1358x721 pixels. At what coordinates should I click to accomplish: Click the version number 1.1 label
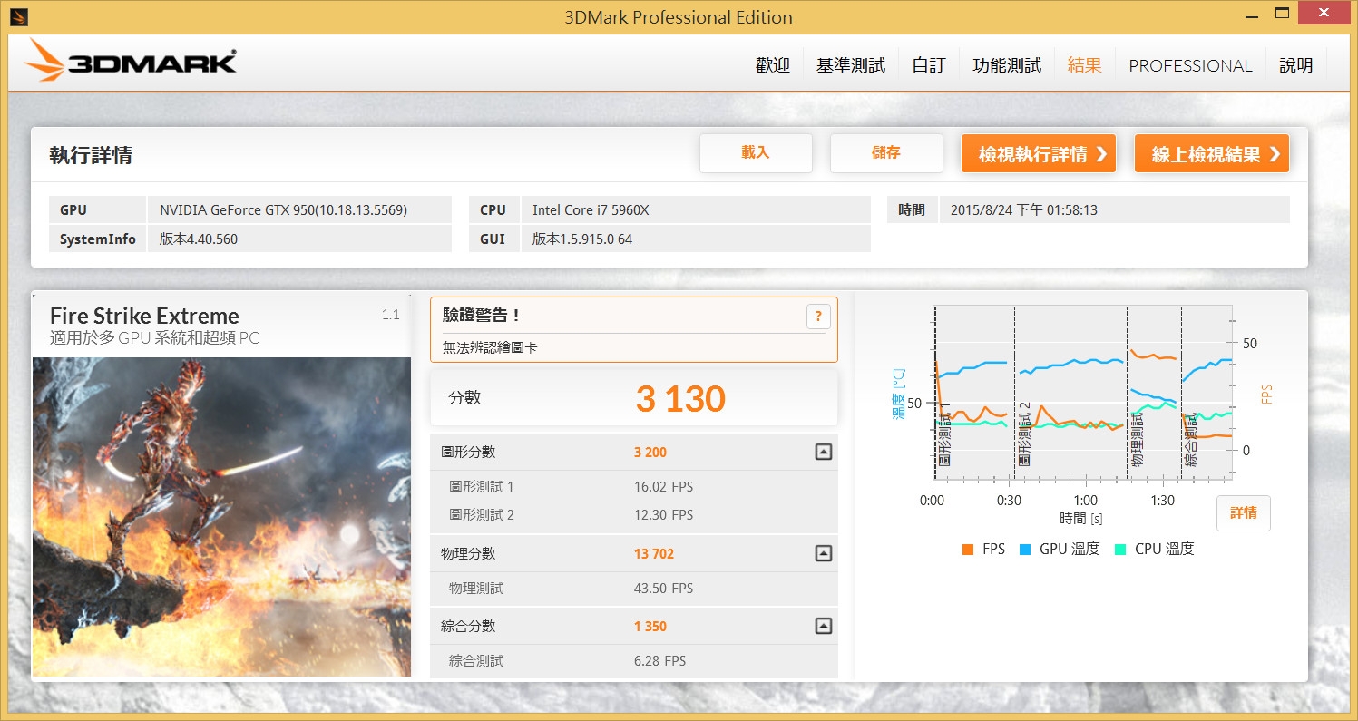tap(391, 315)
